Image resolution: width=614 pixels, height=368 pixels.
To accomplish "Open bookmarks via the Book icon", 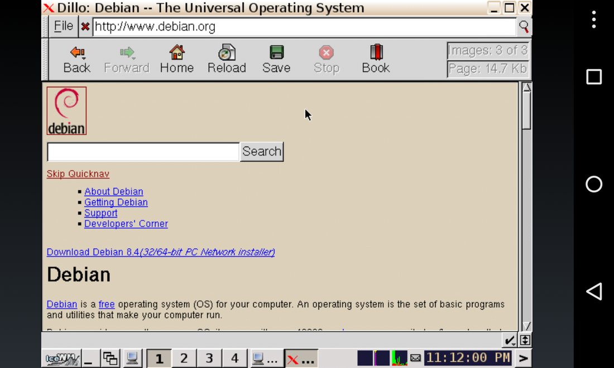I will (376, 60).
